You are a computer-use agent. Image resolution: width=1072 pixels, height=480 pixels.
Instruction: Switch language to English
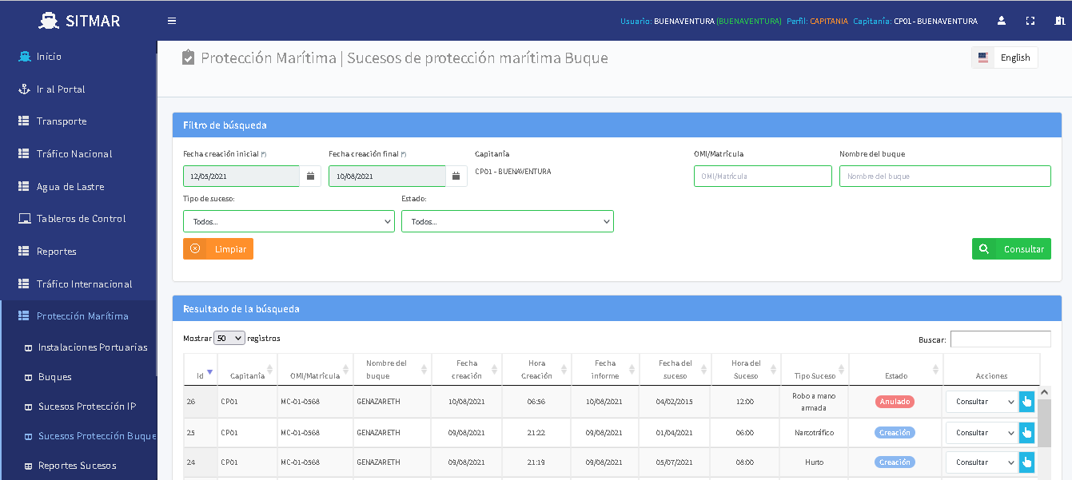[x=1005, y=58]
